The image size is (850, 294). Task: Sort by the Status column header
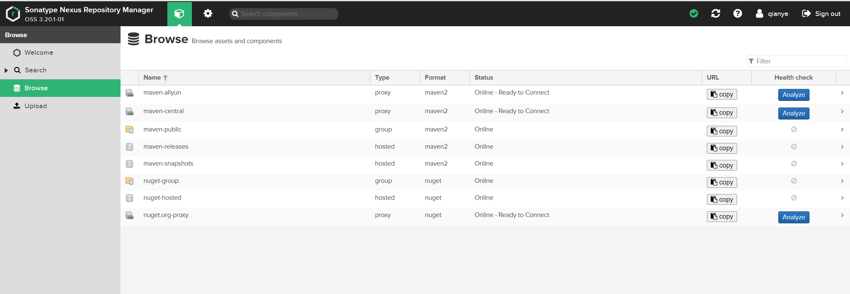pos(585,78)
